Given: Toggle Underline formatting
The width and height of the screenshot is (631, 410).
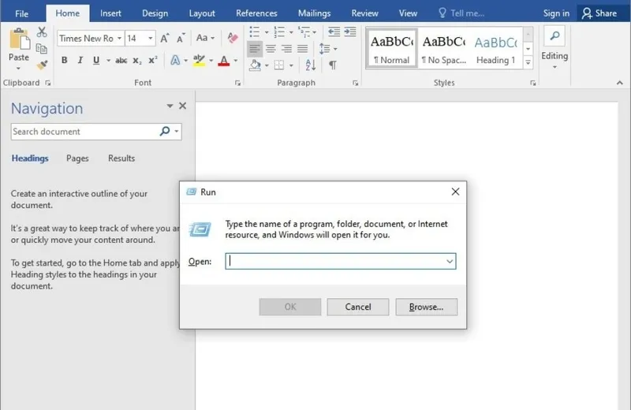Looking at the screenshot, I should [96, 61].
